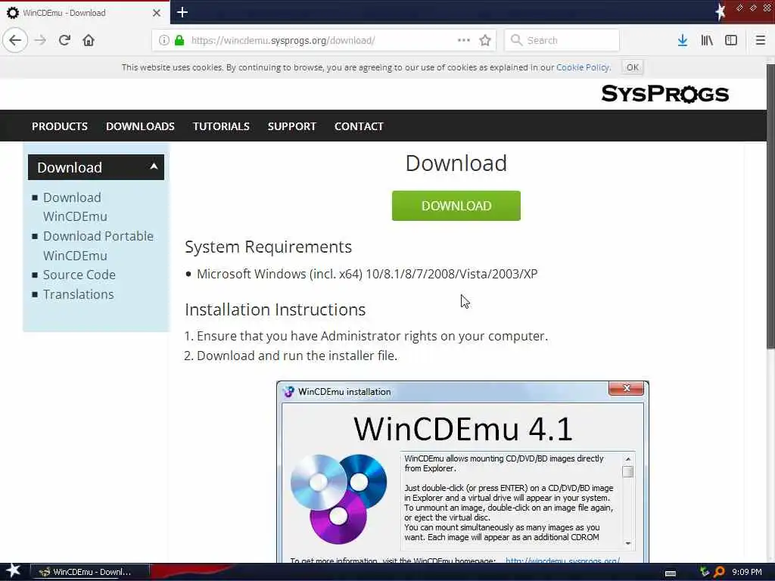The image size is (775, 581).
Task: Click the forward navigation arrow
Action: (x=41, y=40)
